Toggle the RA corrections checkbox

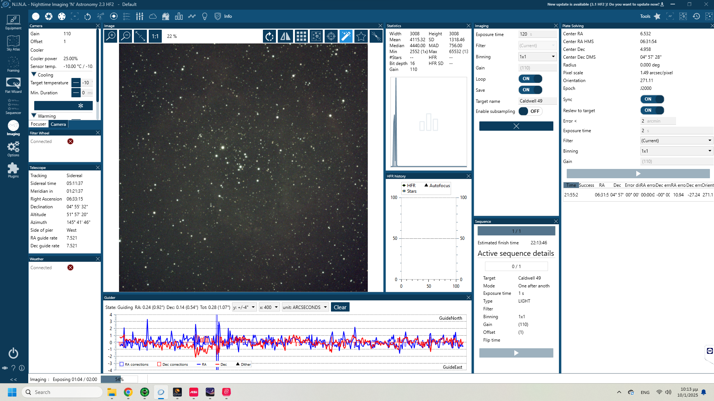(122, 364)
